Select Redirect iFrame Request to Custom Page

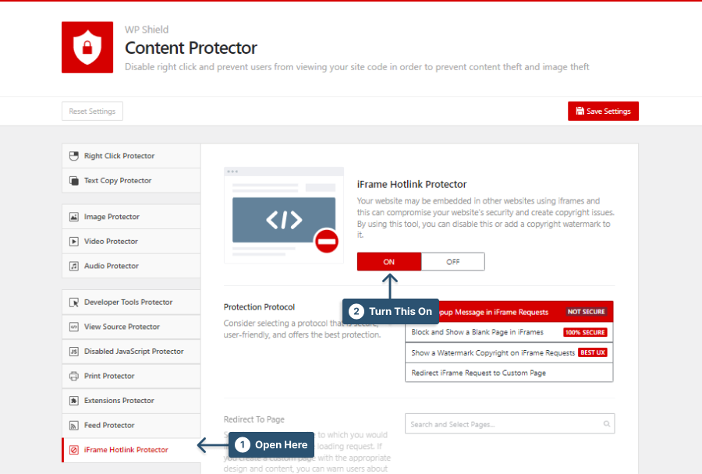[509, 373]
